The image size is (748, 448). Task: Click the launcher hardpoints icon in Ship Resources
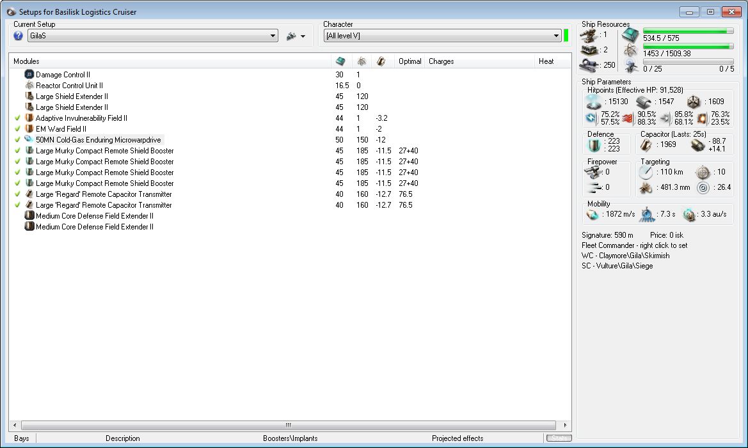point(589,50)
